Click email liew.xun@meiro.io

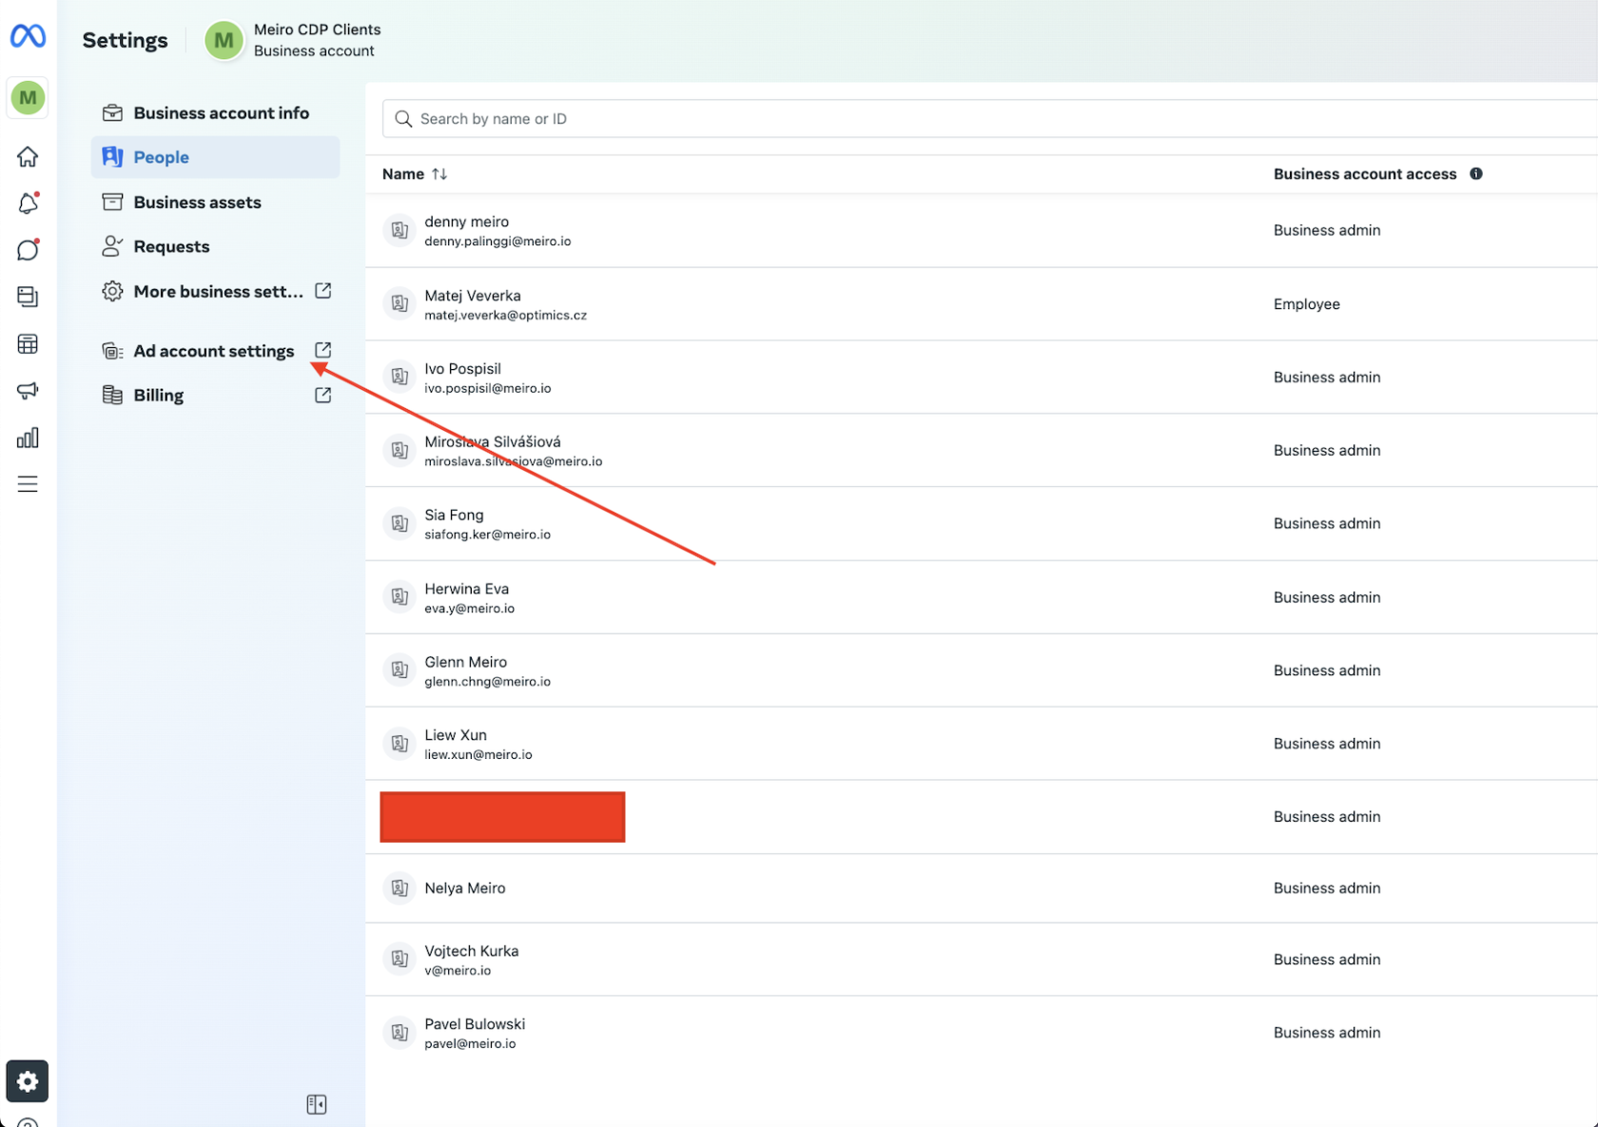[x=477, y=755]
